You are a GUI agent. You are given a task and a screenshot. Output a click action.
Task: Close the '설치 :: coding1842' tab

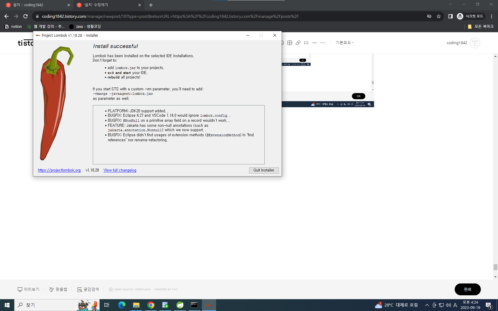[x=69, y=5]
